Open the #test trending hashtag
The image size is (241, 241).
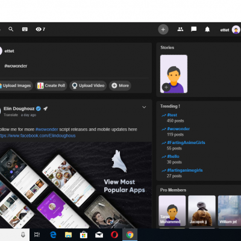[x=172, y=115]
